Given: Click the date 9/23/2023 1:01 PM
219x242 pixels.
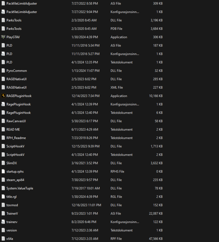Looking at the screenshot, I should click(85, 214).
